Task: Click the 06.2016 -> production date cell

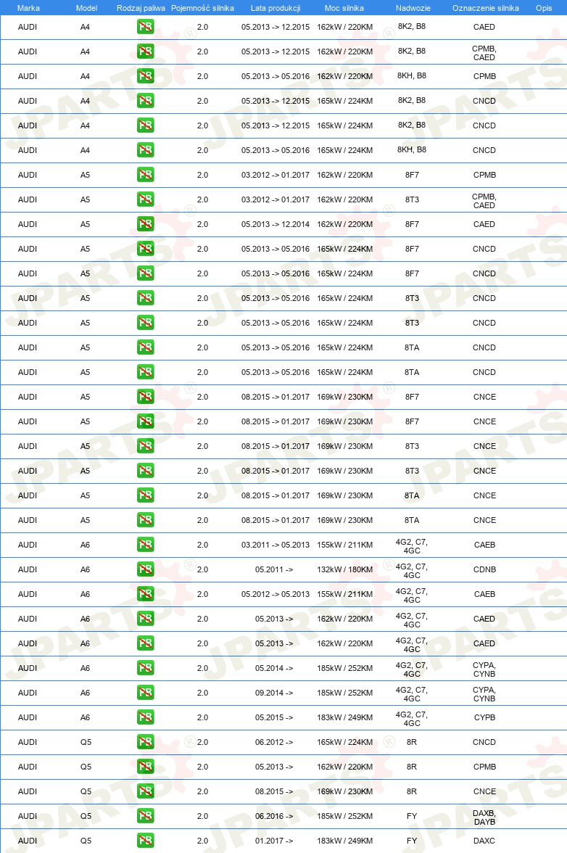Action: 274,816
